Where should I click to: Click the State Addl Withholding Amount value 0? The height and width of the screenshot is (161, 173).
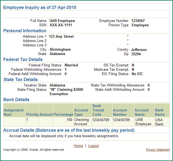point(149,89)
